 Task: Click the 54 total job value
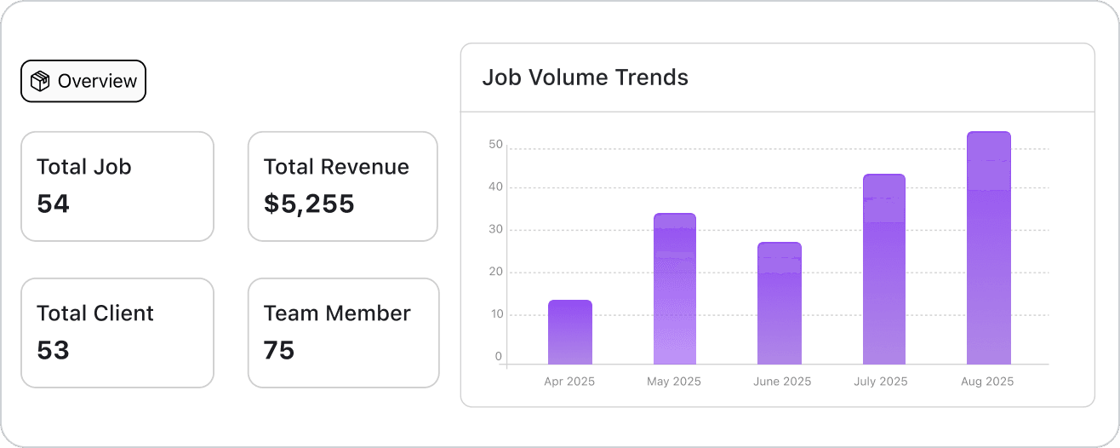click(53, 204)
